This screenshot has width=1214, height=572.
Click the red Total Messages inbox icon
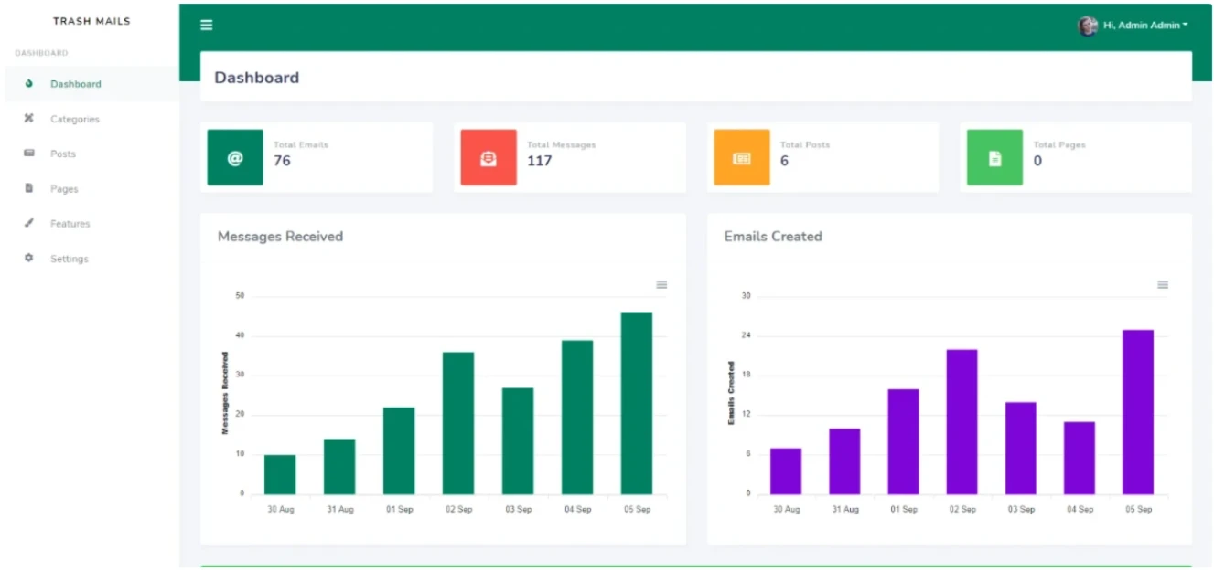[489, 158]
